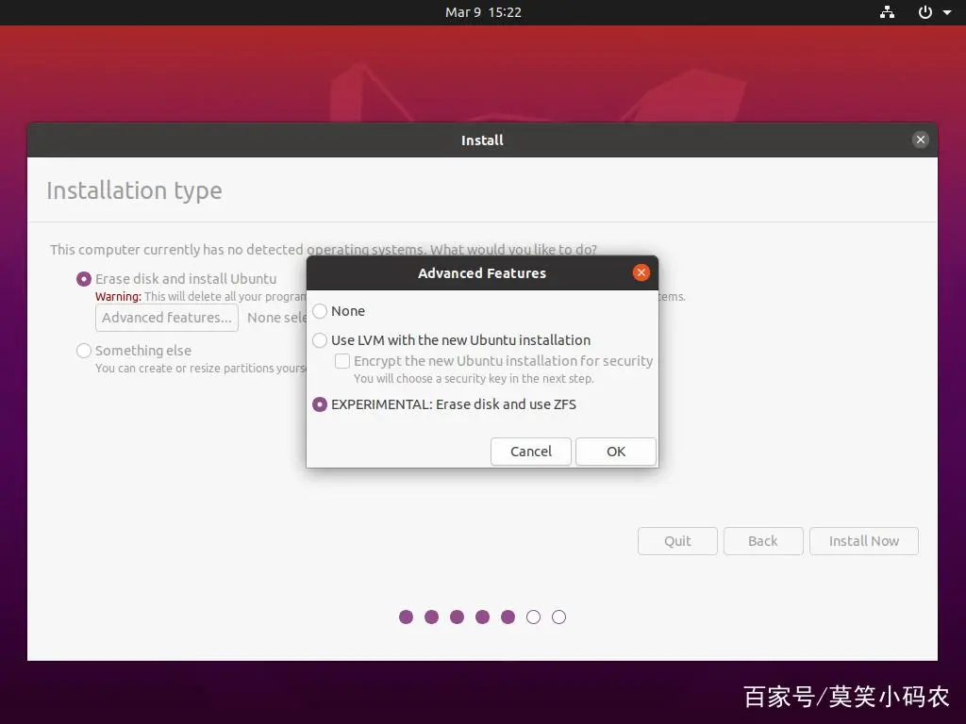This screenshot has width=966, height=724.
Task: Click the last empty progress dot
Action: point(558,617)
